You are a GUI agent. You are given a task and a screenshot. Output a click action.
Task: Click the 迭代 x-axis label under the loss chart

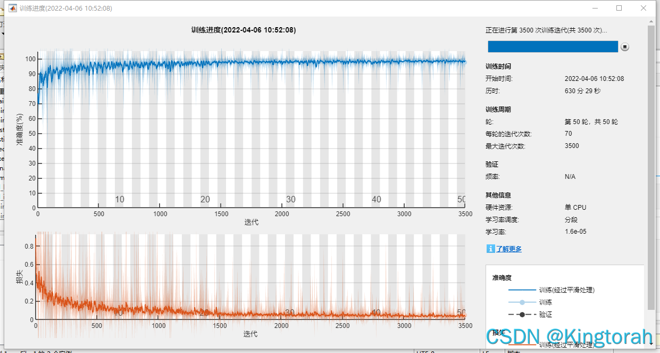click(250, 334)
